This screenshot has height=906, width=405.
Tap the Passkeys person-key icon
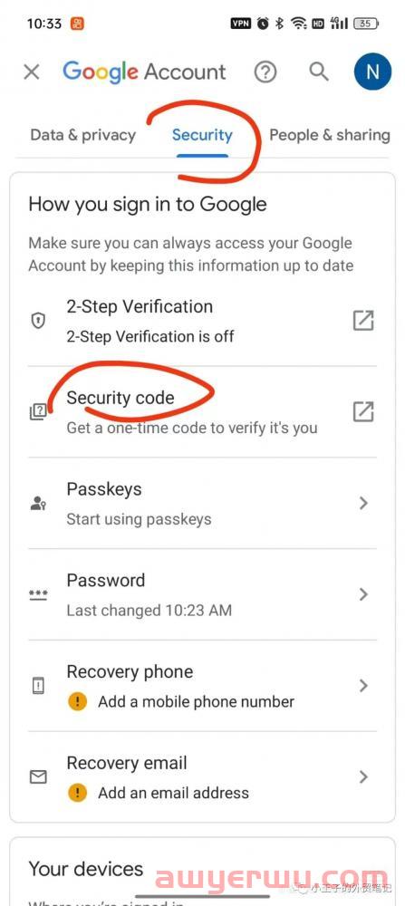coord(38,503)
